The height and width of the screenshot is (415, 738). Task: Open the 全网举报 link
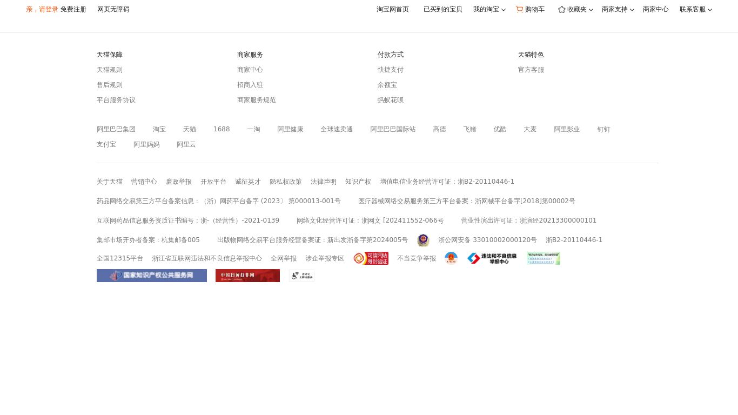[284, 258]
